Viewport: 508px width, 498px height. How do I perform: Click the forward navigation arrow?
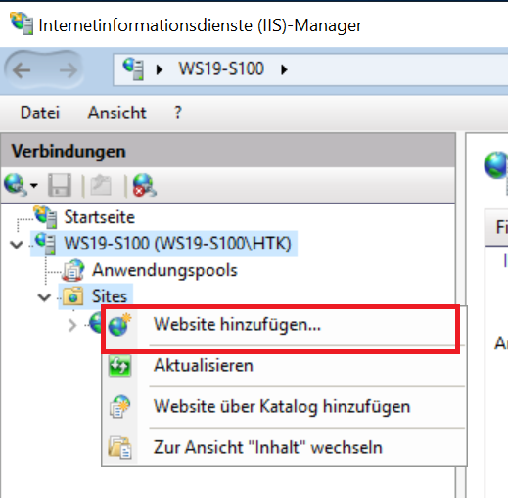pyautogui.click(x=69, y=70)
